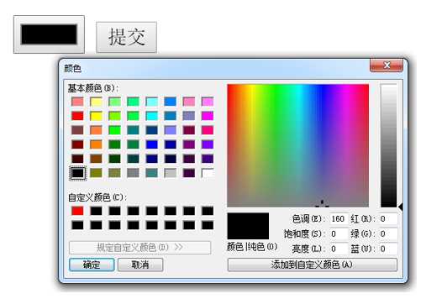Click the luminance slider arrow marker
The height and width of the screenshot is (304, 442).
point(400,207)
